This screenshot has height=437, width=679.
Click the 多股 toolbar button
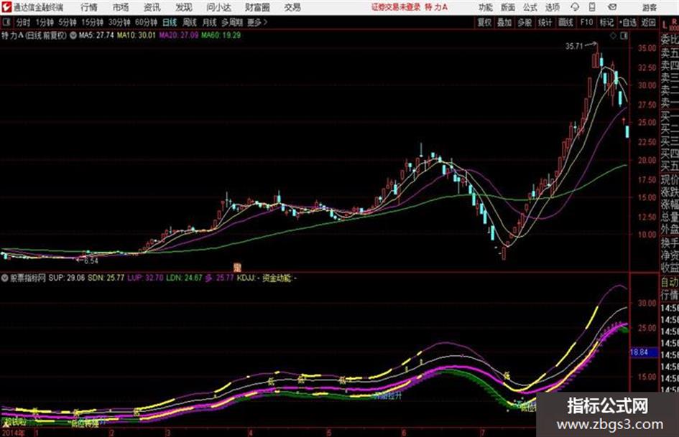(x=525, y=22)
